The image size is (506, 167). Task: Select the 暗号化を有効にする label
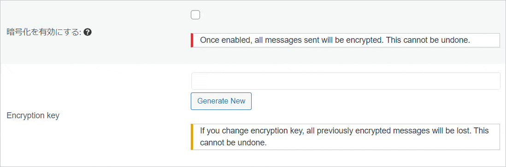[44, 32]
